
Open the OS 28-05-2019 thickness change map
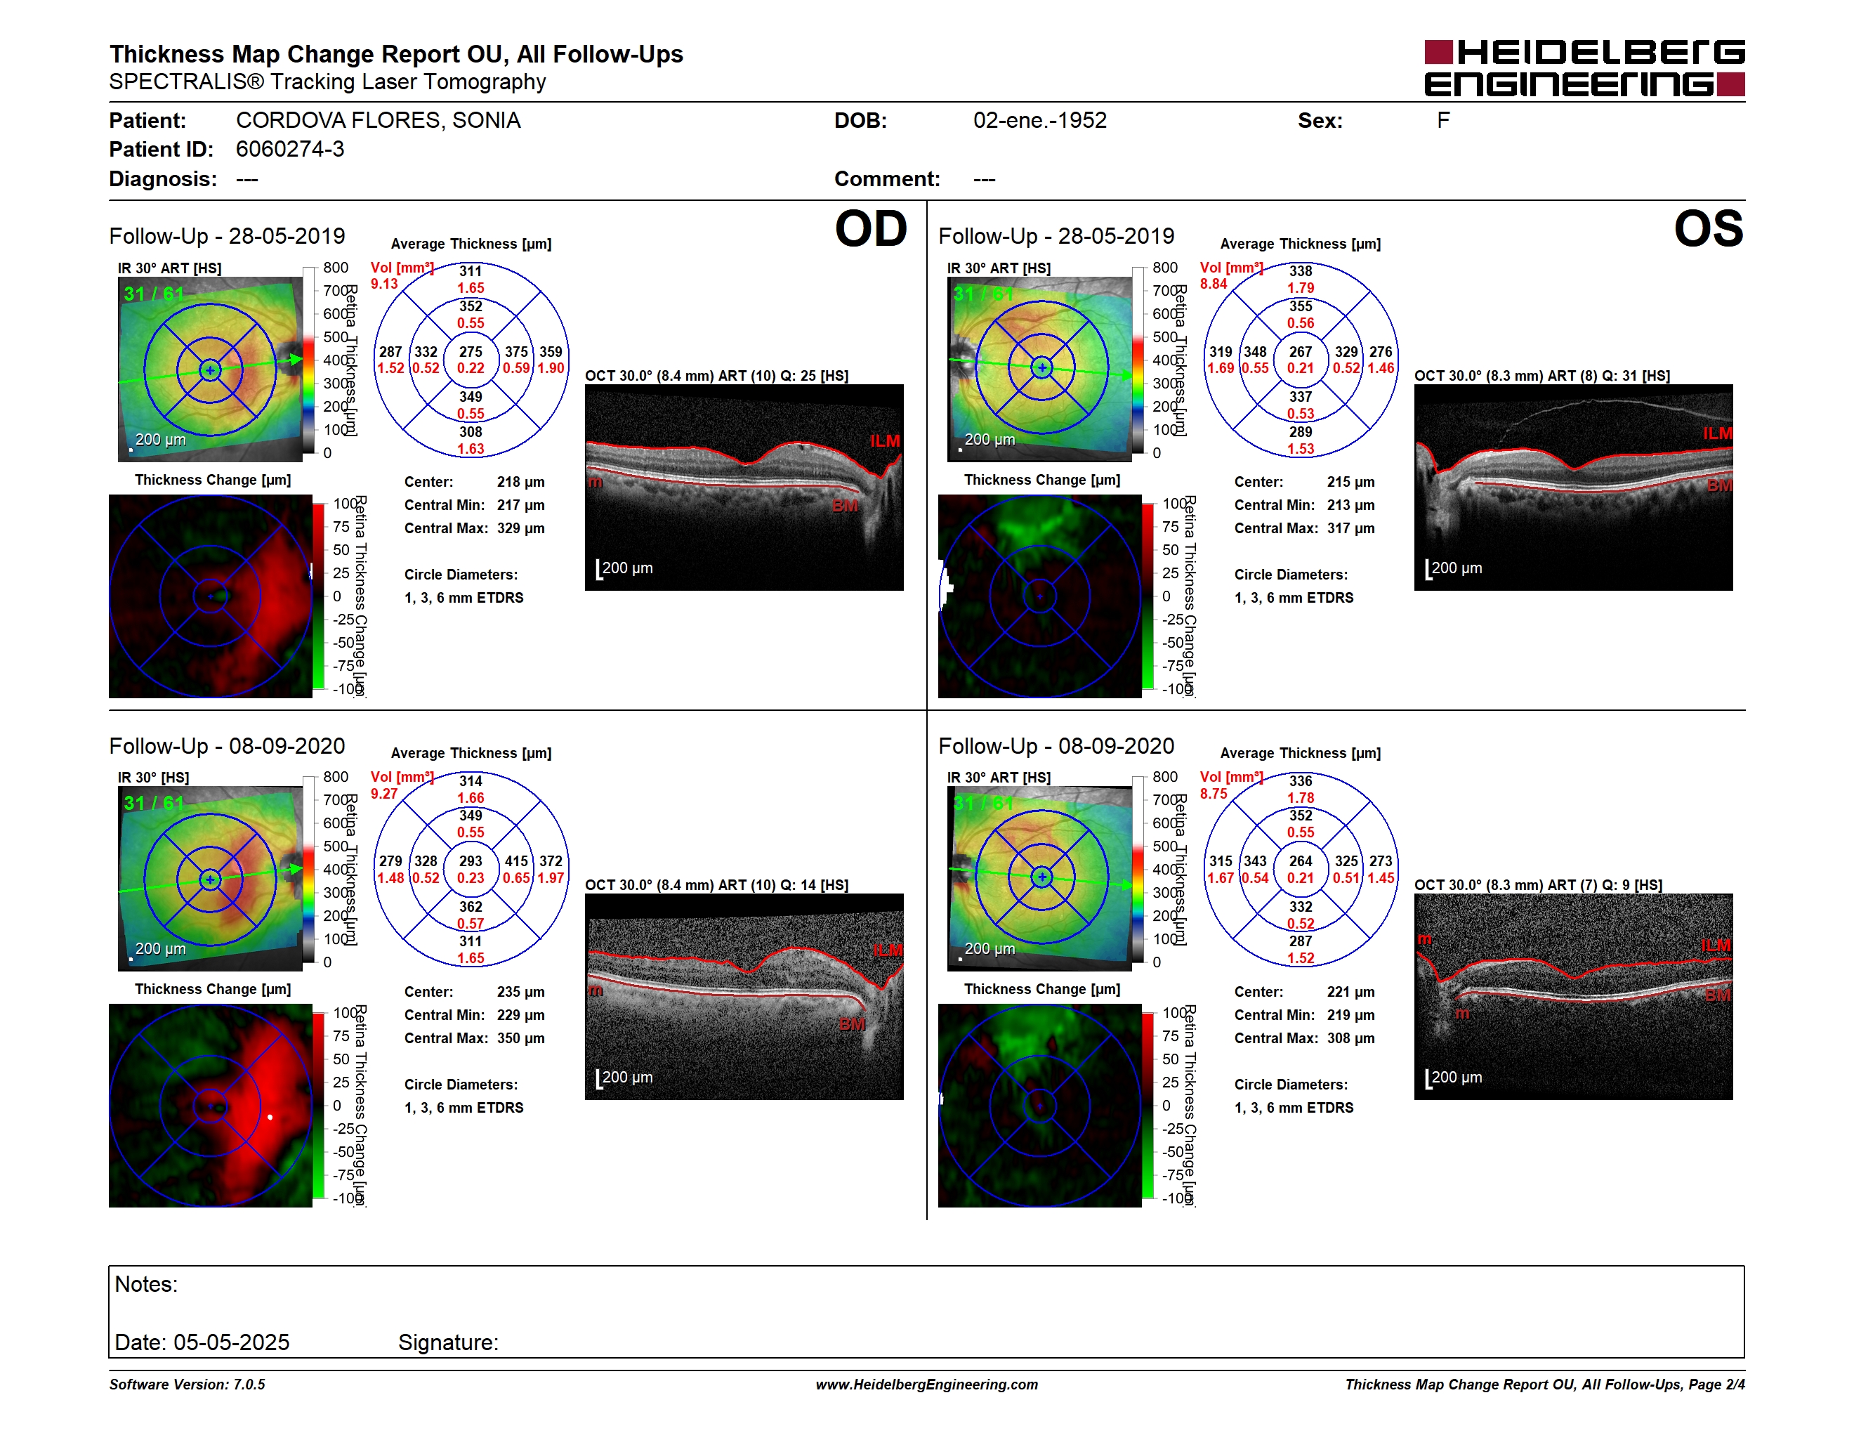pos(1040,596)
